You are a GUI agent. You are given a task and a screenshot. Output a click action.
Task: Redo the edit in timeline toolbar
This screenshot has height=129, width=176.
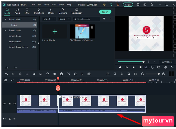click(13, 74)
